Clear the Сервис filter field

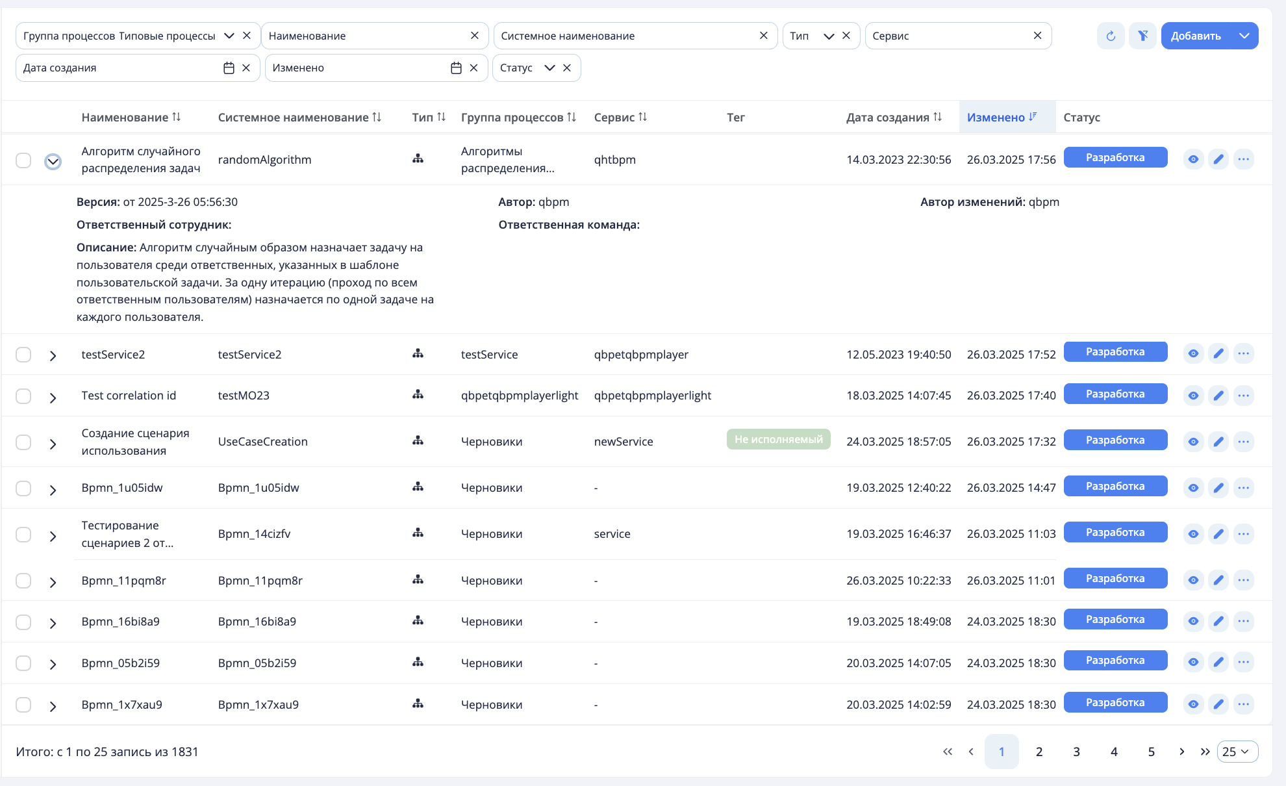pos(1037,36)
